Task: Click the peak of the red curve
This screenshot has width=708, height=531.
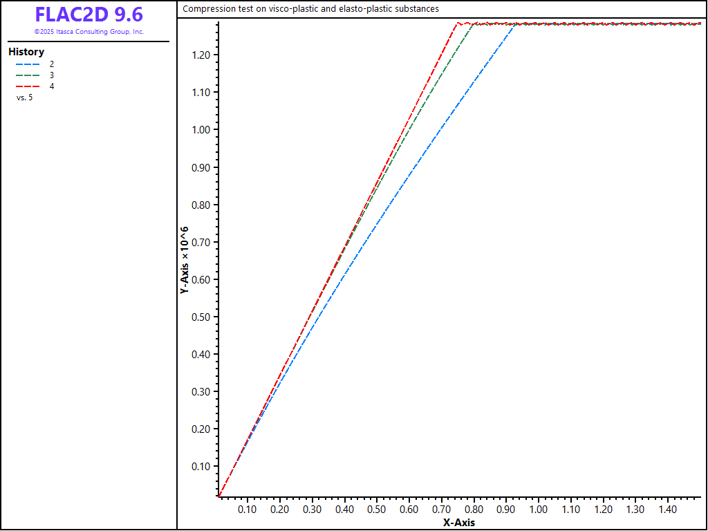Action: click(458, 23)
